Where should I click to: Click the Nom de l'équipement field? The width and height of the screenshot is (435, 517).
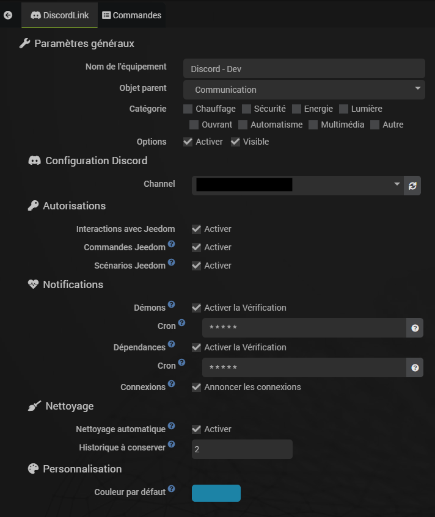tap(304, 69)
